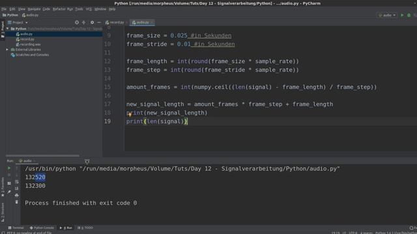Open the Python Console tool window
This screenshot has width=417, height=234.
(42, 228)
